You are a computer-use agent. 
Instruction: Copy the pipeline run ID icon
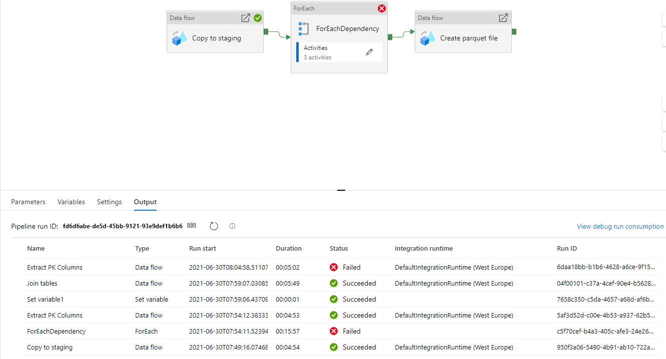coord(192,226)
